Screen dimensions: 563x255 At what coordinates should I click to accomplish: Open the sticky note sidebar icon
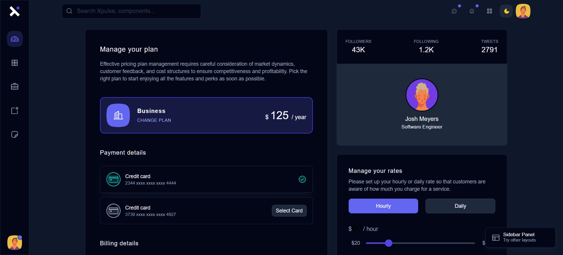(15, 134)
